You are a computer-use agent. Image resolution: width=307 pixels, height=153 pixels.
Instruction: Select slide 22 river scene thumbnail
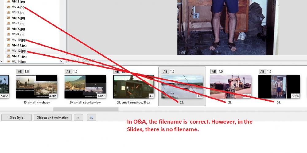click(182, 87)
